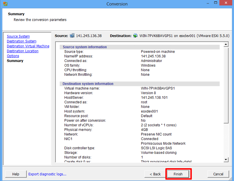Screen dimensions: 234x181
Task: Click Volume-based cloning value
Action: pos(159,153)
